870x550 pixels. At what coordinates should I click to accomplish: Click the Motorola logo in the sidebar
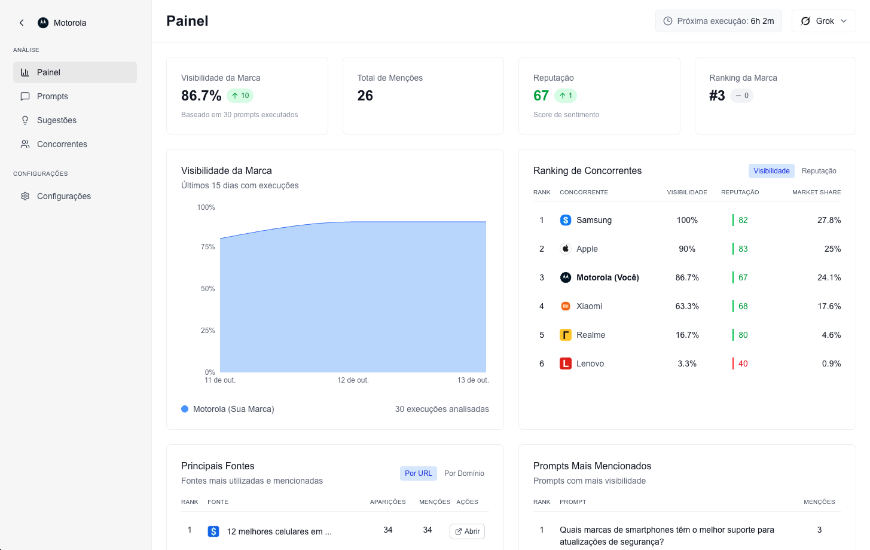(43, 23)
